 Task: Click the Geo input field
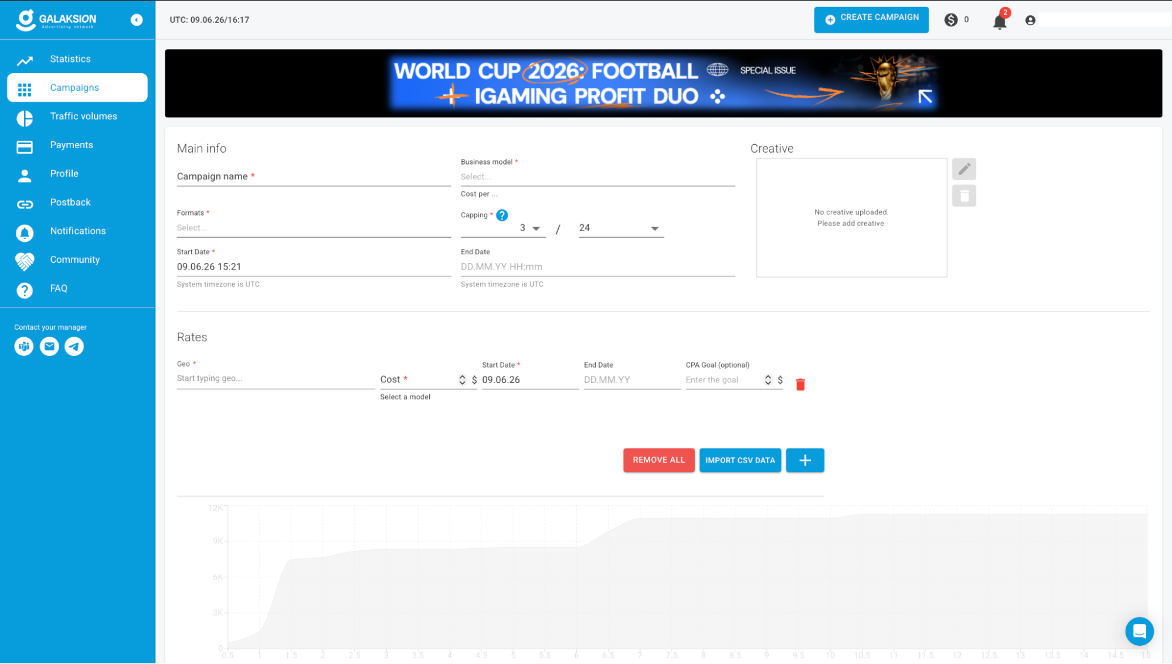coord(276,379)
